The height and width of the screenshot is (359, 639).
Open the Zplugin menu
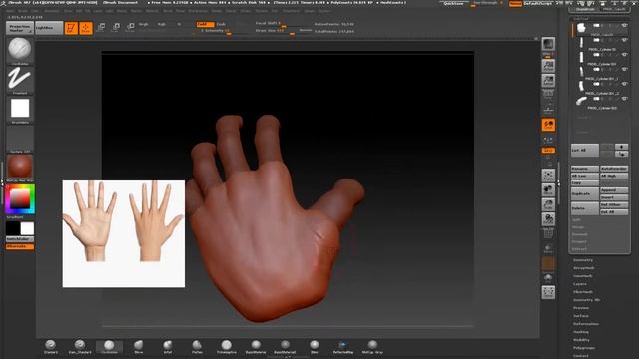click(x=310, y=11)
